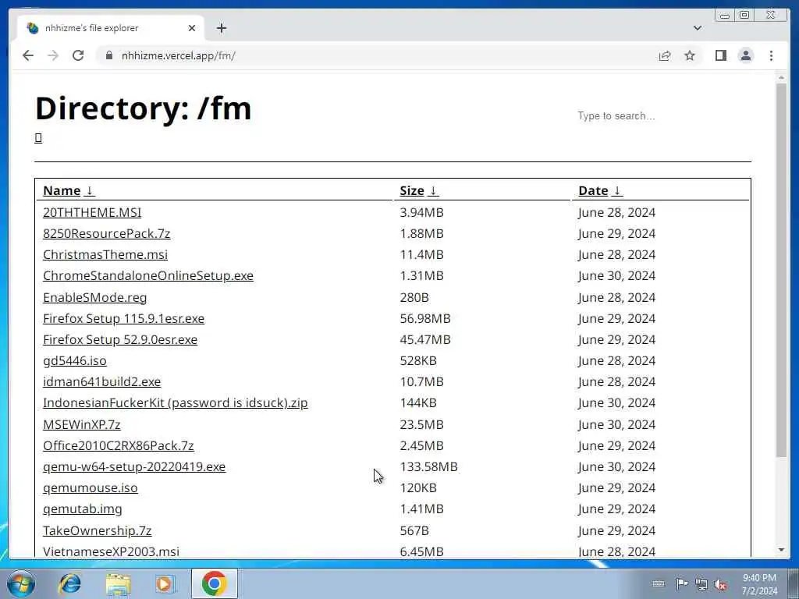Open the gd5446.iso link
This screenshot has height=599, width=799.
pyautogui.click(x=75, y=360)
